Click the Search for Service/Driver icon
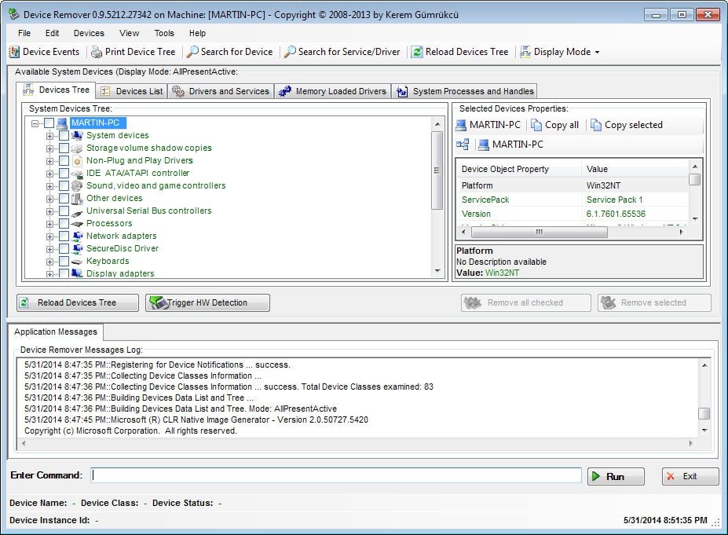 point(290,52)
